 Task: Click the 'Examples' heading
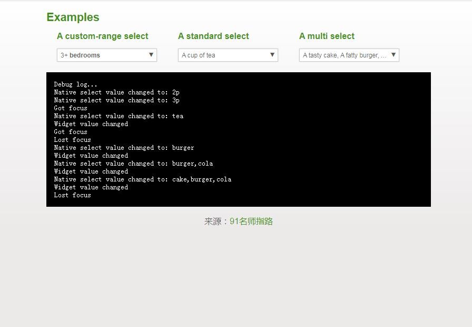click(x=73, y=17)
